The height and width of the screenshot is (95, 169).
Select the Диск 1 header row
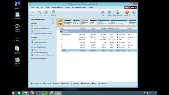(98, 31)
